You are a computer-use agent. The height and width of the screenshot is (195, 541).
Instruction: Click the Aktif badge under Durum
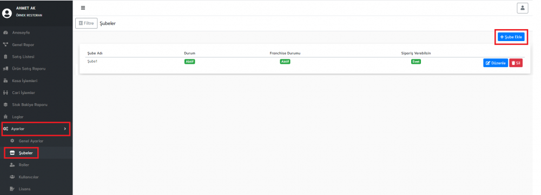click(x=189, y=62)
